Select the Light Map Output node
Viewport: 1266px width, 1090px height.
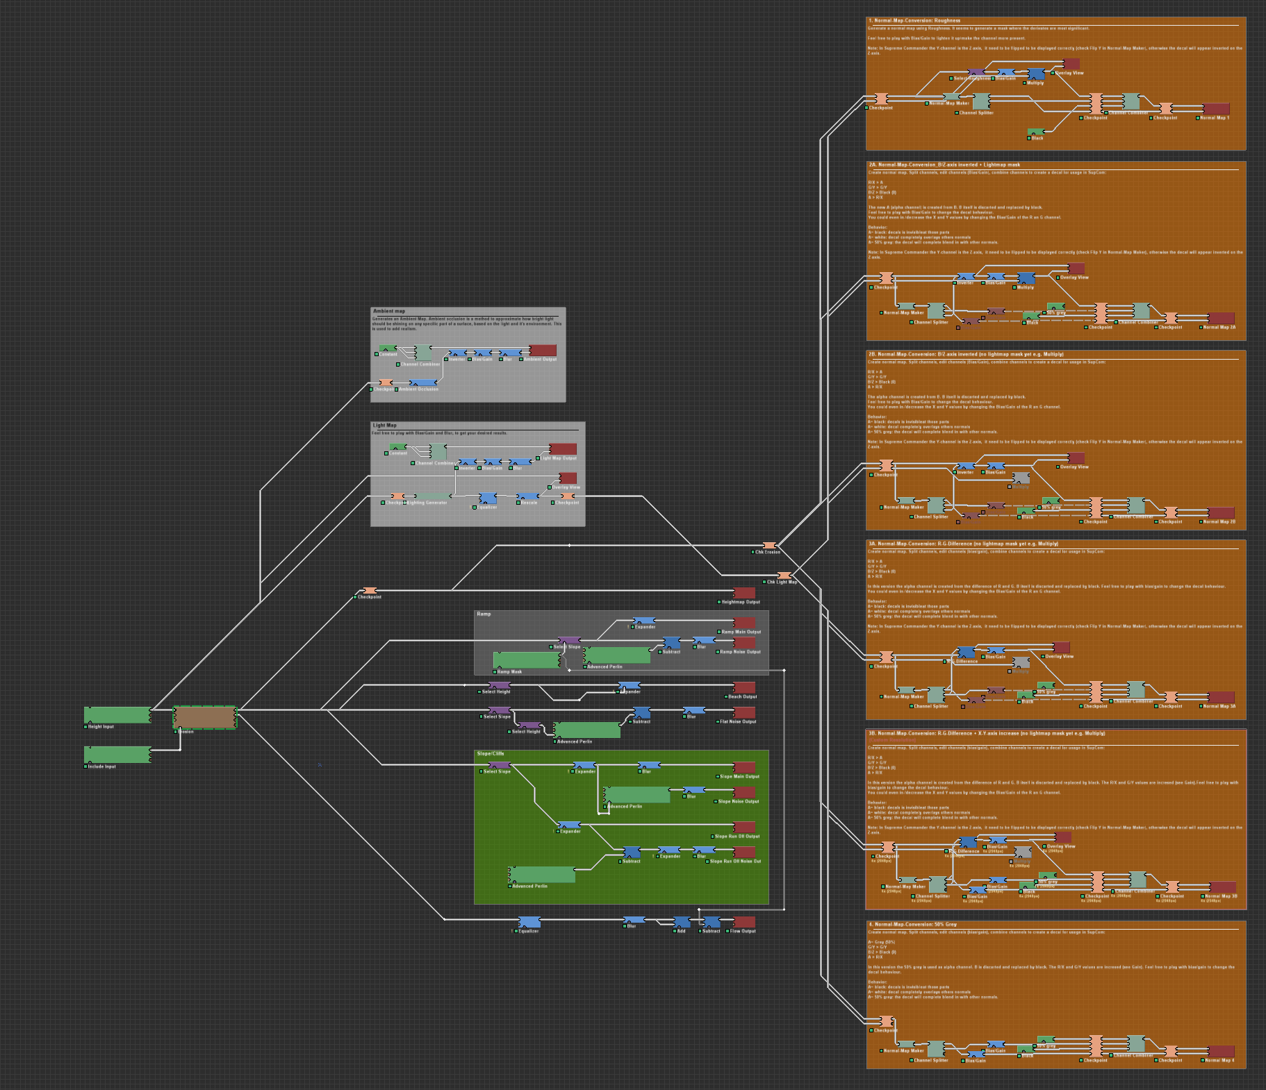563,449
